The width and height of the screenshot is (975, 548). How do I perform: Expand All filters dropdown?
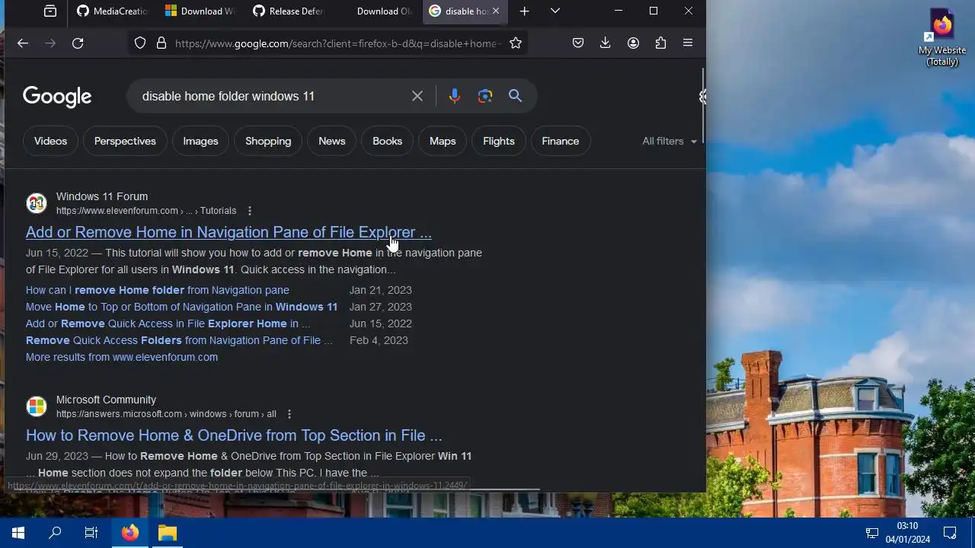tap(670, 141)
